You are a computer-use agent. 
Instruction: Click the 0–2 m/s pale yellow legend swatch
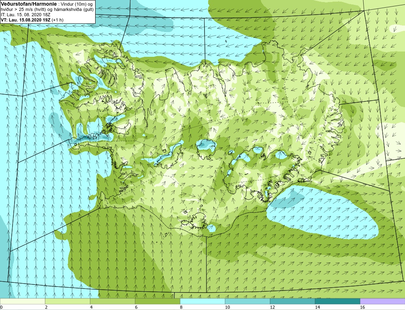coord(22,301)
